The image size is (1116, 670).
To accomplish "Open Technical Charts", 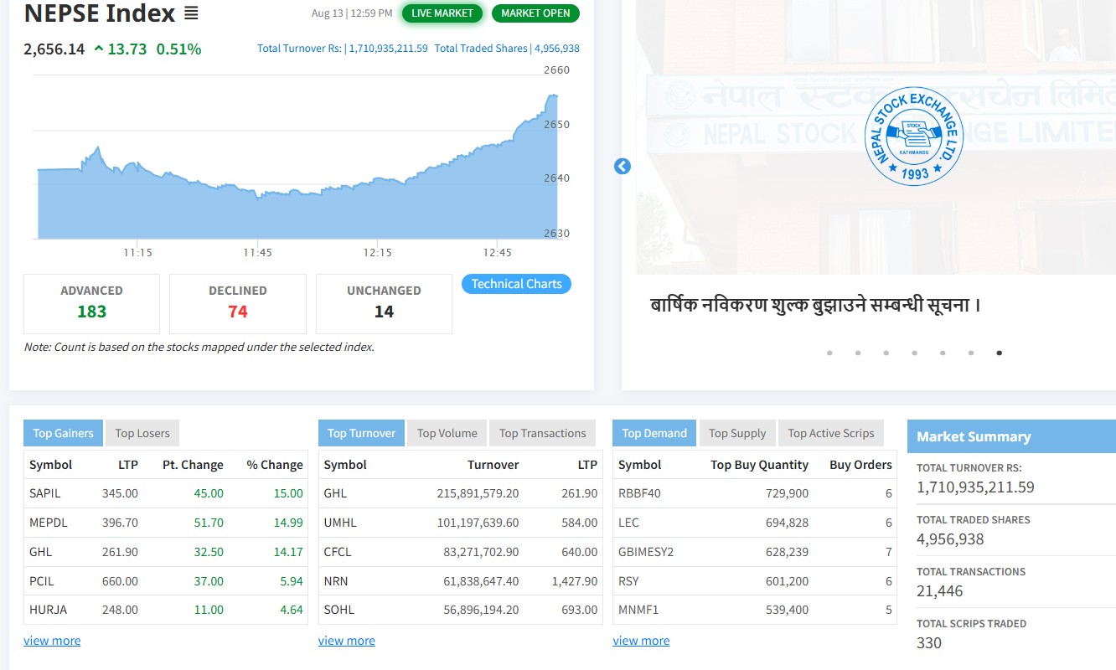I will (516, 284).
